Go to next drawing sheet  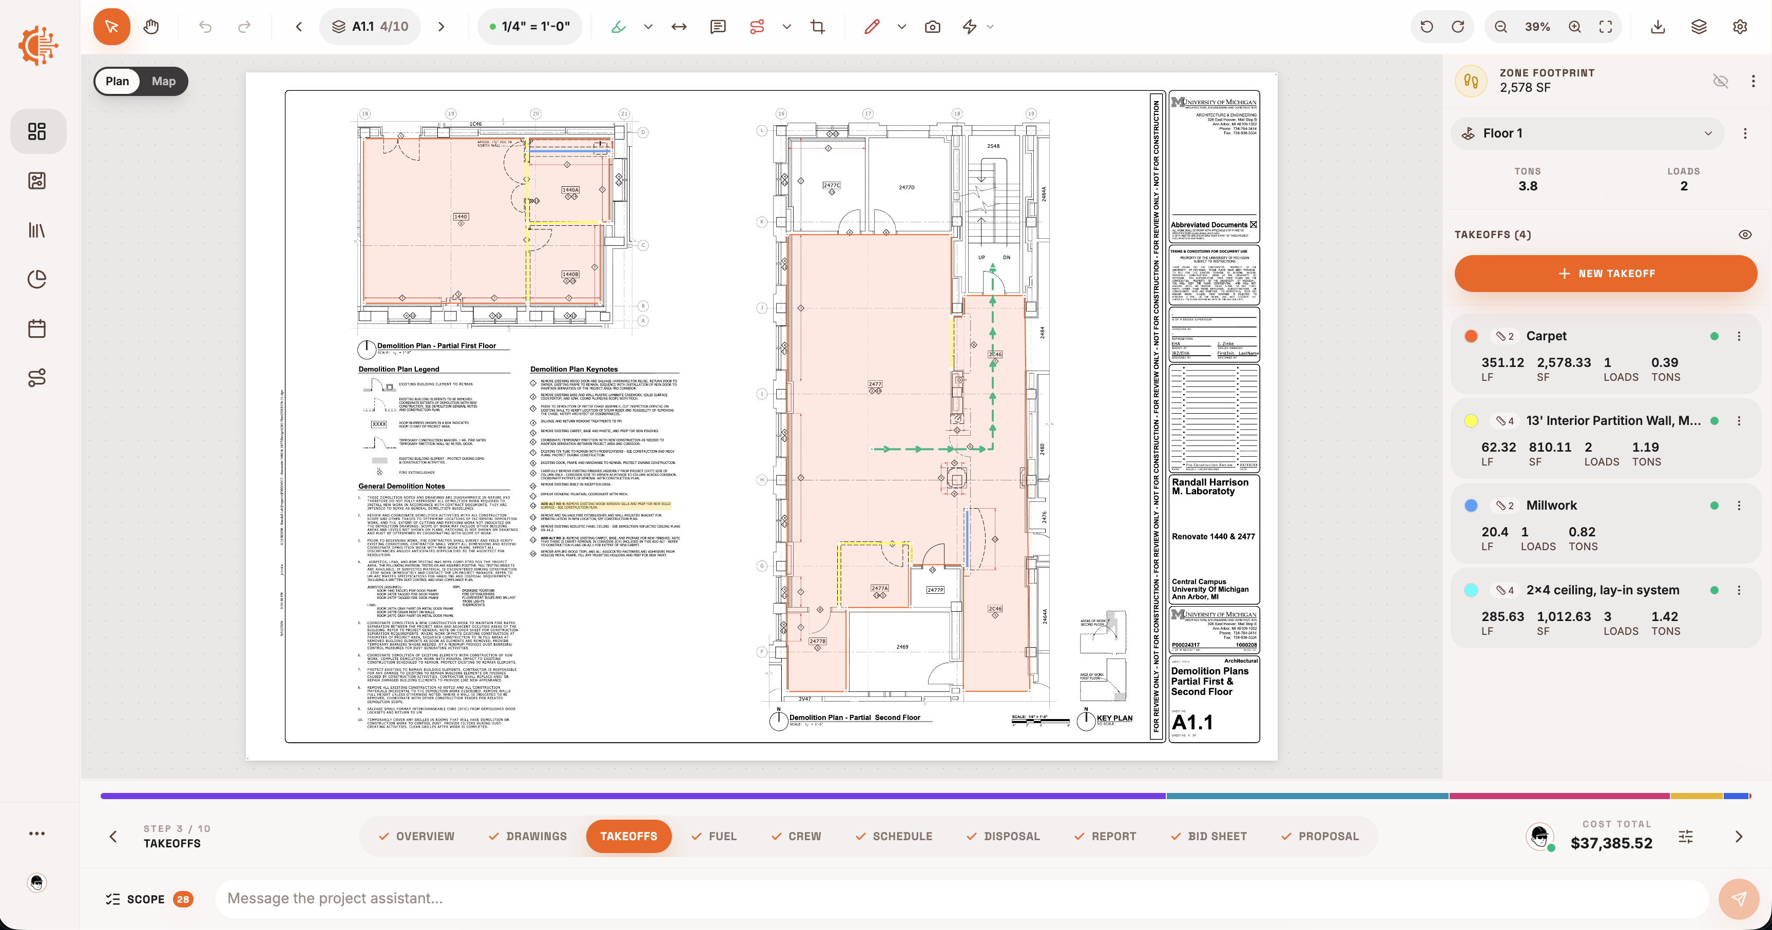441,27
